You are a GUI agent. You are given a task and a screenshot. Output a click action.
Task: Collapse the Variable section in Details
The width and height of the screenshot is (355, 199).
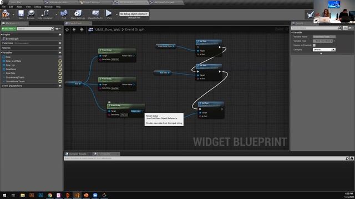tap(292, 33)
